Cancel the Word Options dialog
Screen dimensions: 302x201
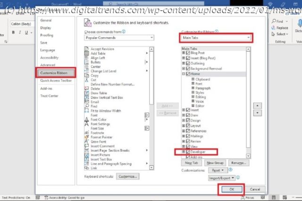255,189
